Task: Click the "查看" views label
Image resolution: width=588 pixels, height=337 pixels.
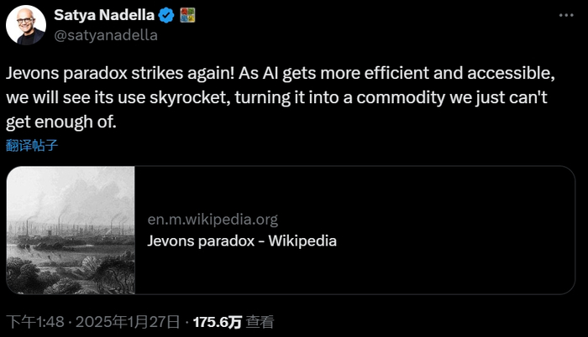Action: [260, 321]
